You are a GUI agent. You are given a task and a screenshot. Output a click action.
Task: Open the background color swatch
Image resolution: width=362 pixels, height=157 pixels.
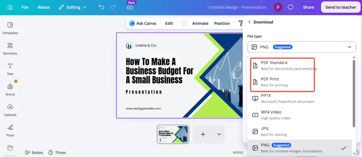pyautogui.click(x=184, y=23)
